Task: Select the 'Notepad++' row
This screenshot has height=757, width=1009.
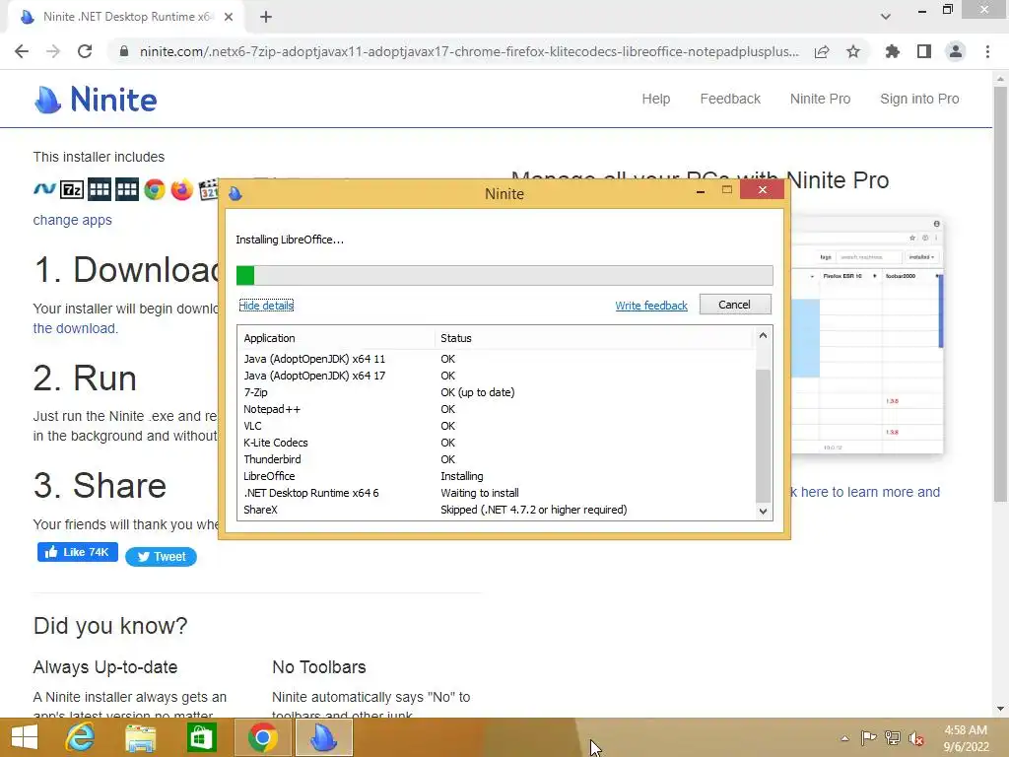Action: click(496, 409)
